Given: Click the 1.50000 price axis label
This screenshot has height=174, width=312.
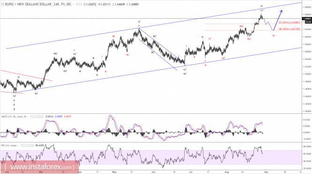Looking at the screenshot, I should pos(307,74).
